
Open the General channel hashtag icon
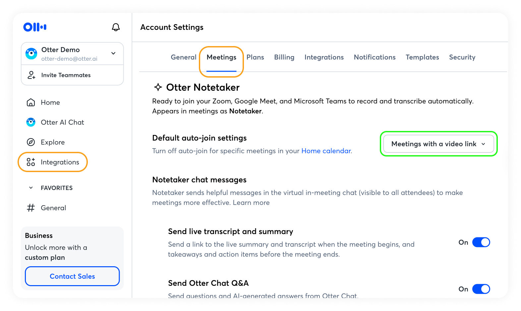[31, 208]
